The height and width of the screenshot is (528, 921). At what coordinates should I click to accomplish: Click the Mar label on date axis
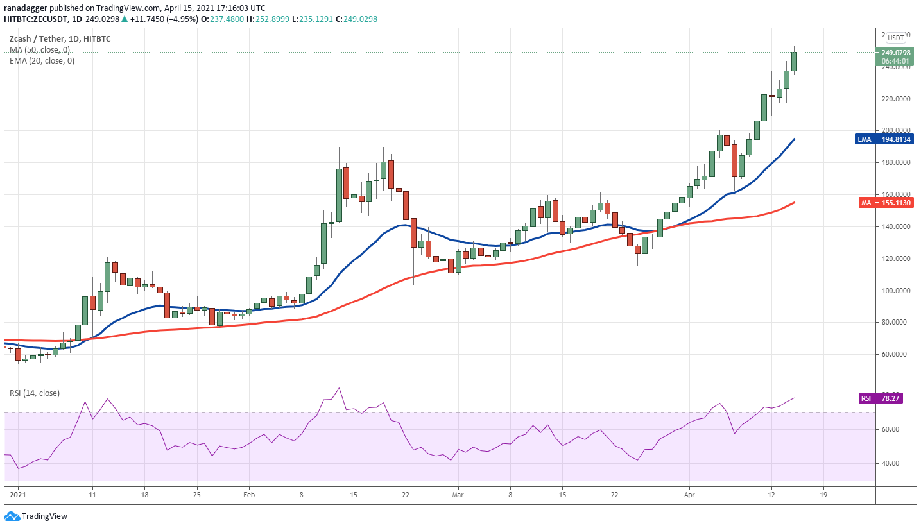[458, 495]
